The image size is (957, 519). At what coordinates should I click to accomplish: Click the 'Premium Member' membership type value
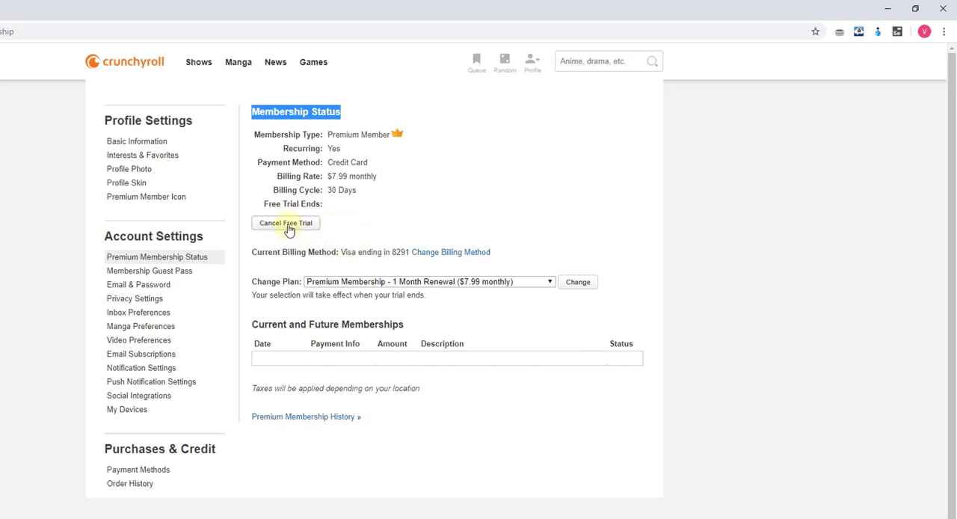coord(358,135)
